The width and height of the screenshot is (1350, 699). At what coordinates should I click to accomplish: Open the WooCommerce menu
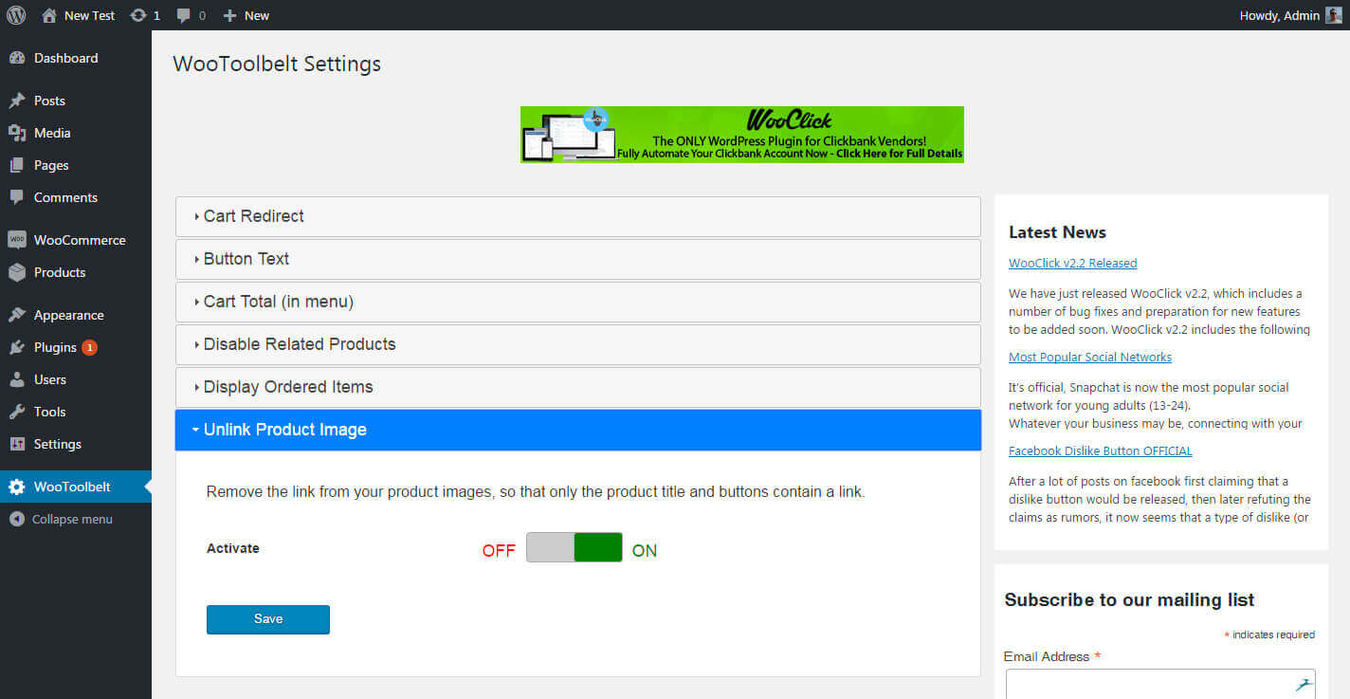coord(76,240)
